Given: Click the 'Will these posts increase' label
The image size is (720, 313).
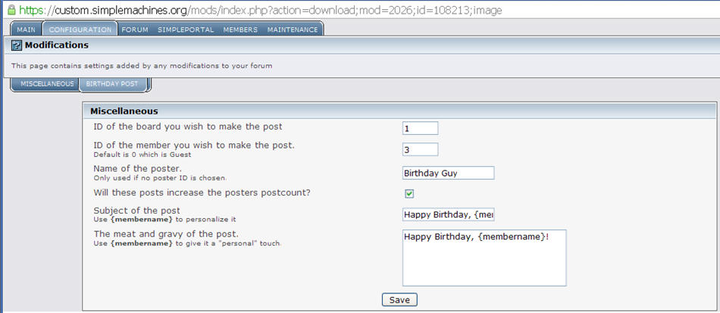Looking at the screenshot, I should 202,192.
